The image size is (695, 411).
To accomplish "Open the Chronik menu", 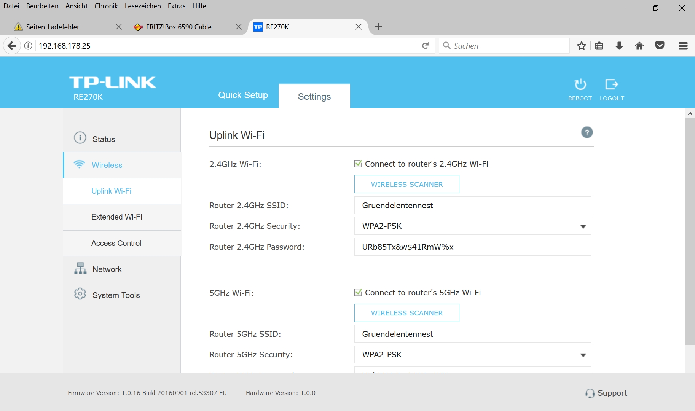I will tap(106, 6).
